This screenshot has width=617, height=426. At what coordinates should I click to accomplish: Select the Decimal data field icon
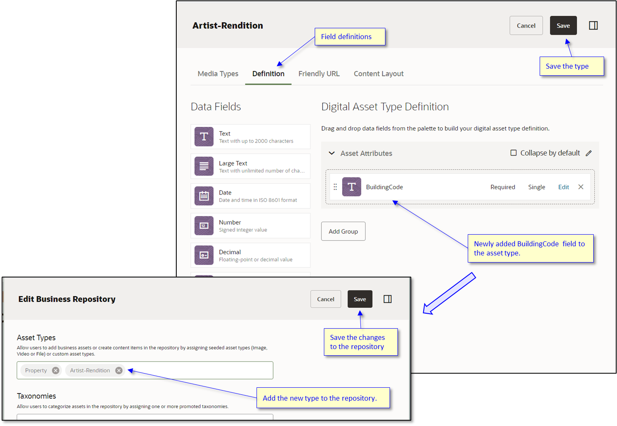204,255
